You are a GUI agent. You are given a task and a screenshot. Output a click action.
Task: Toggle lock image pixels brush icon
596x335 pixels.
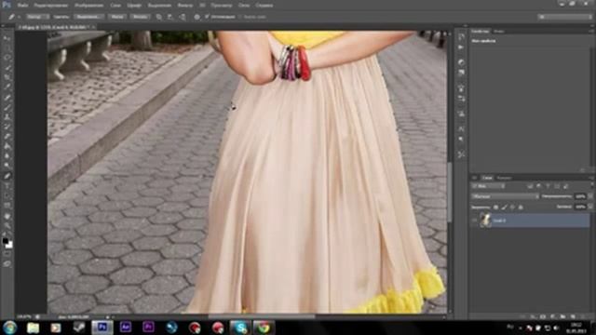click(x=505, y=207)
